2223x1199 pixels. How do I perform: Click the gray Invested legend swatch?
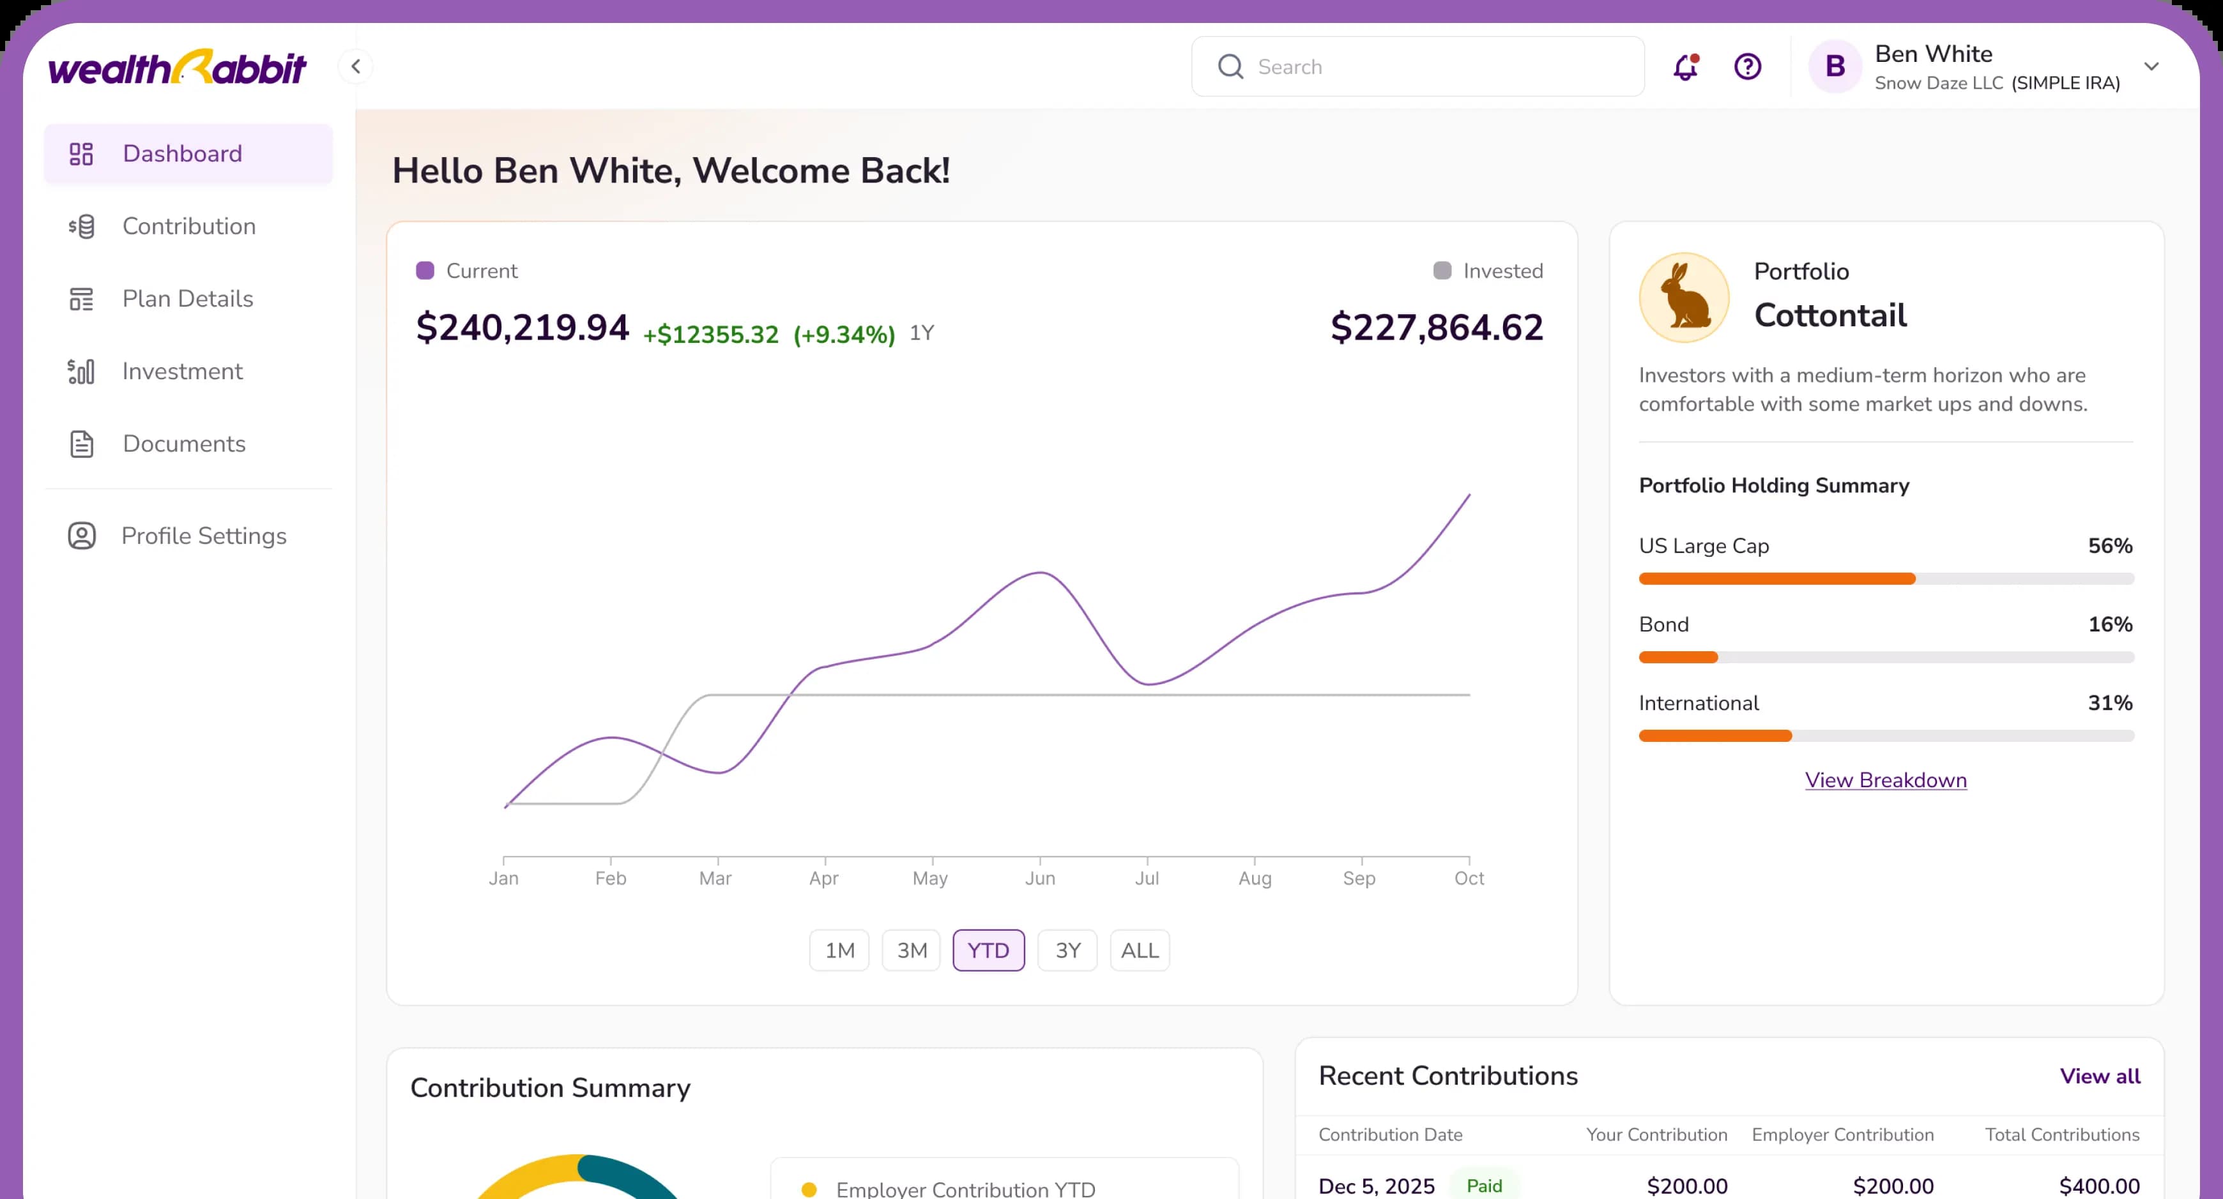pos(1442,271)
